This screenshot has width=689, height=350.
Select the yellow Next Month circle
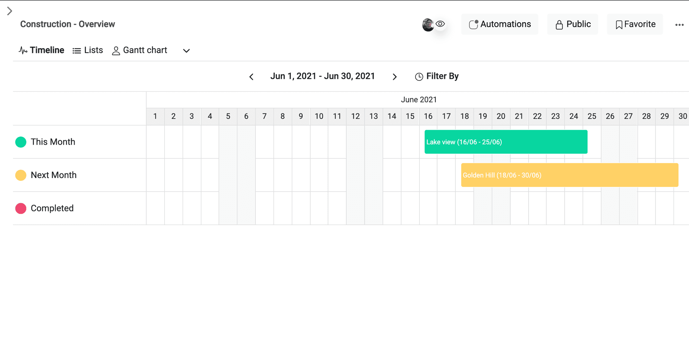click(21, 175)
